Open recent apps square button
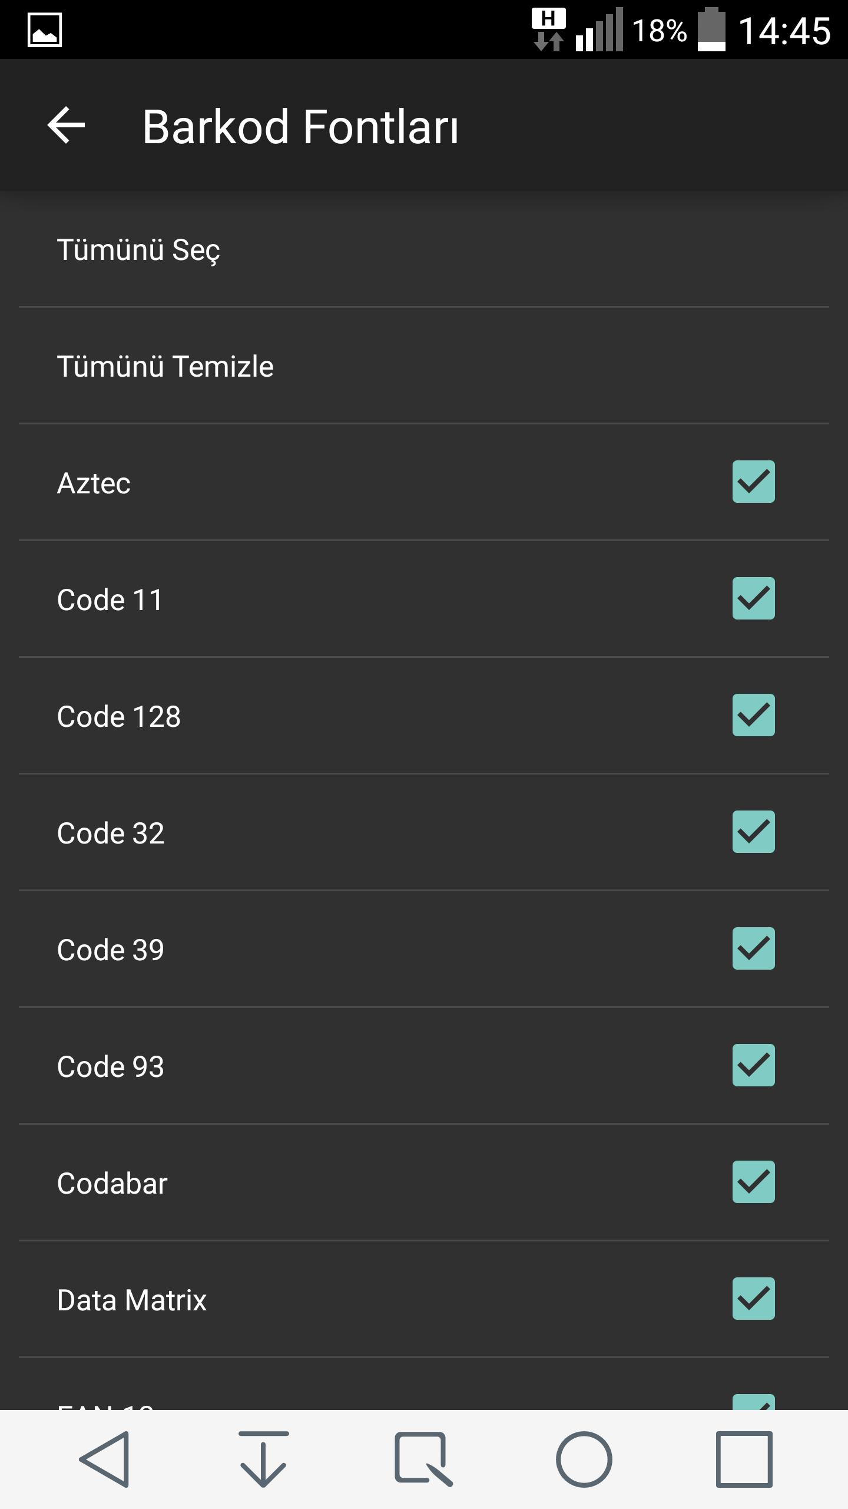The height and width of the screenshot is (1509, 848). pyautogui.click(x=744, y=1459)
